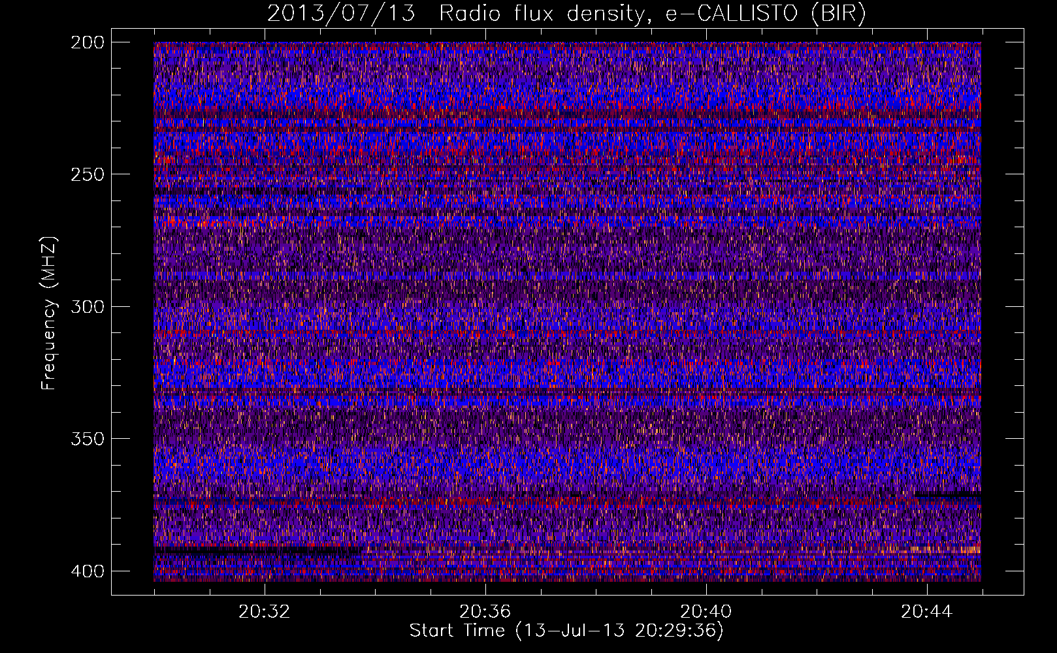
Task: Click the 300 frequency tick label
Action: pos(87,306)
